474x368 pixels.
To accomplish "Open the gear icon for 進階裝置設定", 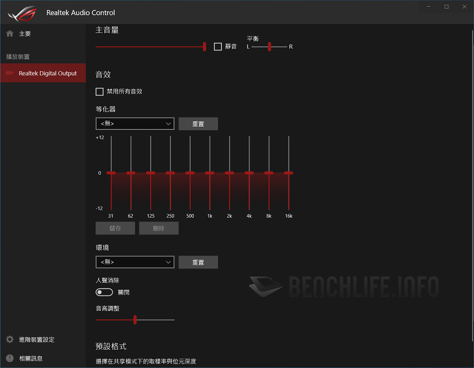I will [9, 339].
